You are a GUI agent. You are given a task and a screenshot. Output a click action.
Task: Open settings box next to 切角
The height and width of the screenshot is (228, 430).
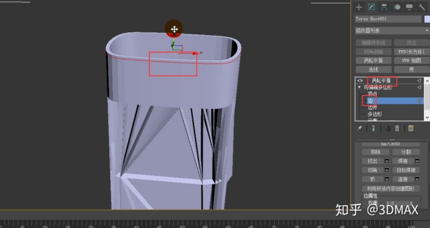(386, 170)
